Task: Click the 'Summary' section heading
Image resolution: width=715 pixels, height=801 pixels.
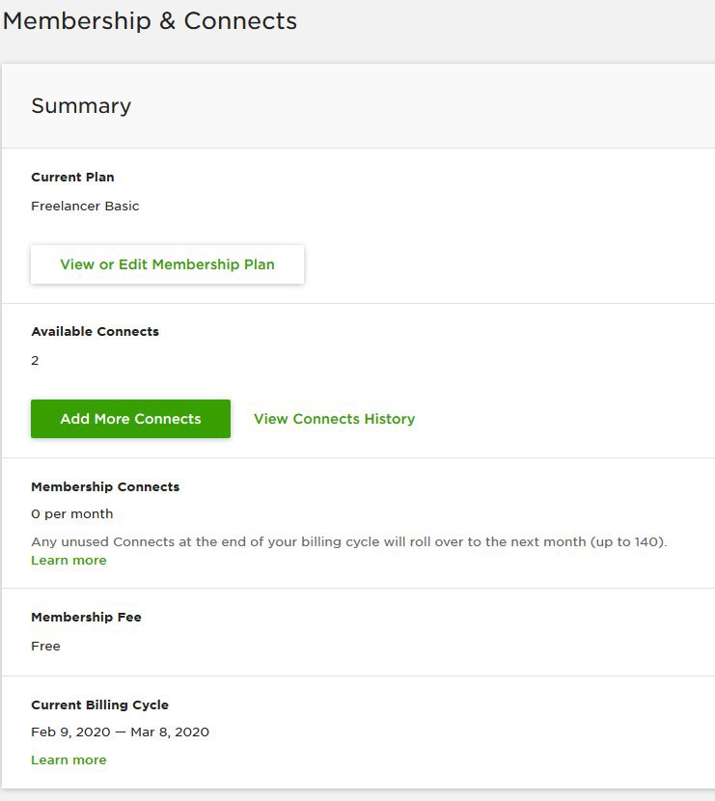Action: tap(81, 106)
